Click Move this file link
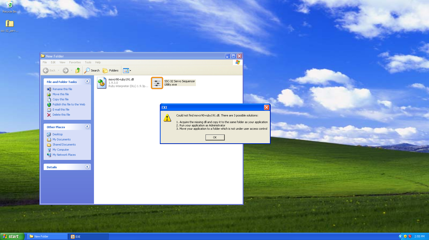The height and width of the screenshot is (240, 429). [61, 94]
